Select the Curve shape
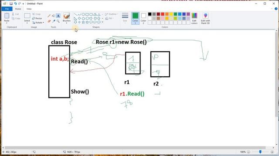The image size is (279, 156). point(79,14)
